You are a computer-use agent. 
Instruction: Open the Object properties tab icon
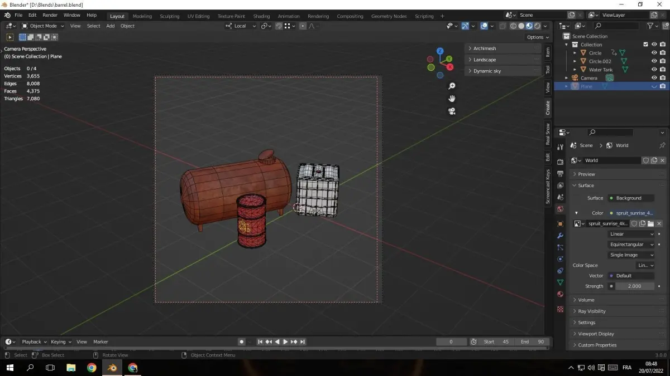(x=560, y=224)
